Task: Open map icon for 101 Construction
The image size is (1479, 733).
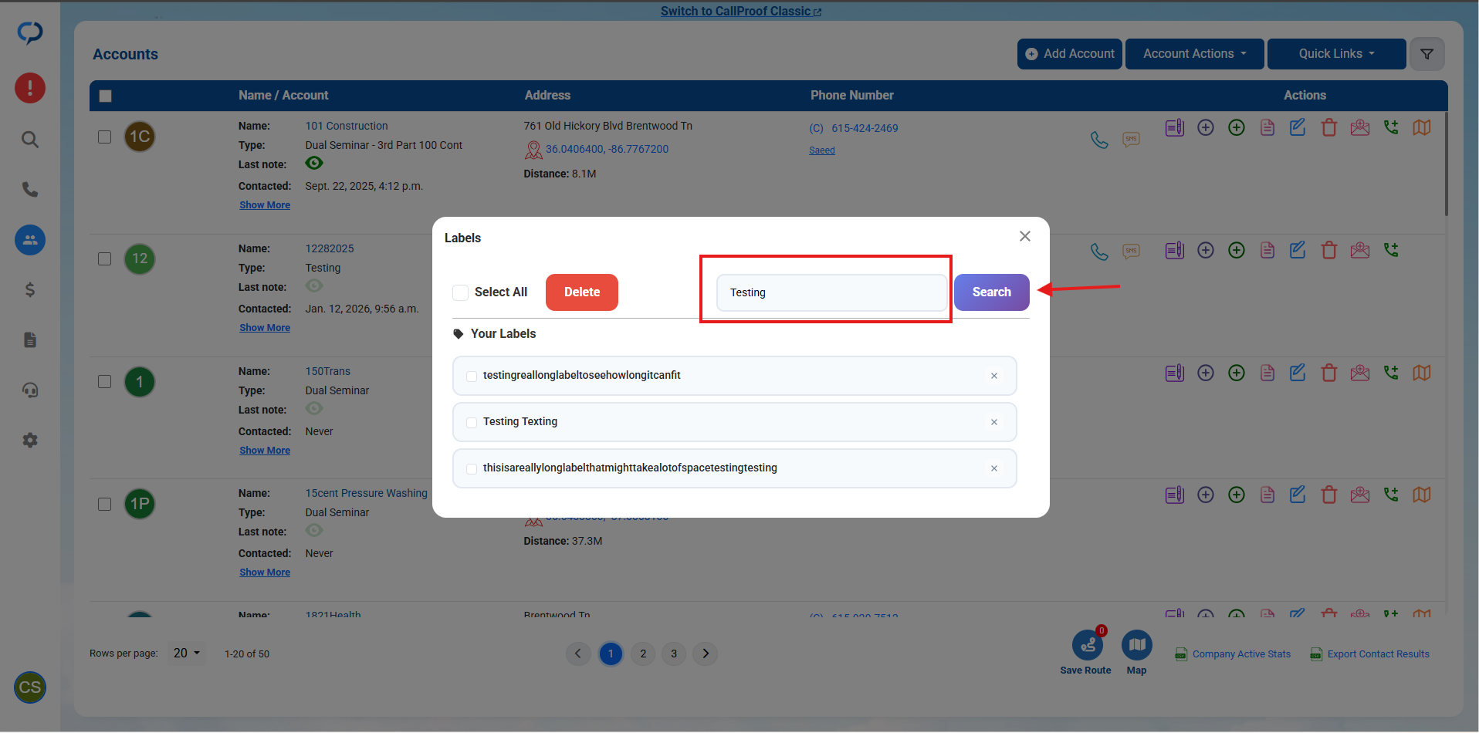Action: [1422, 127]
